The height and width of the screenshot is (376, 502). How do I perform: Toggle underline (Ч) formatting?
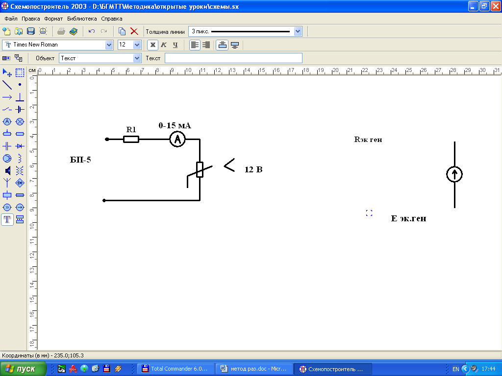coord(175,45)
